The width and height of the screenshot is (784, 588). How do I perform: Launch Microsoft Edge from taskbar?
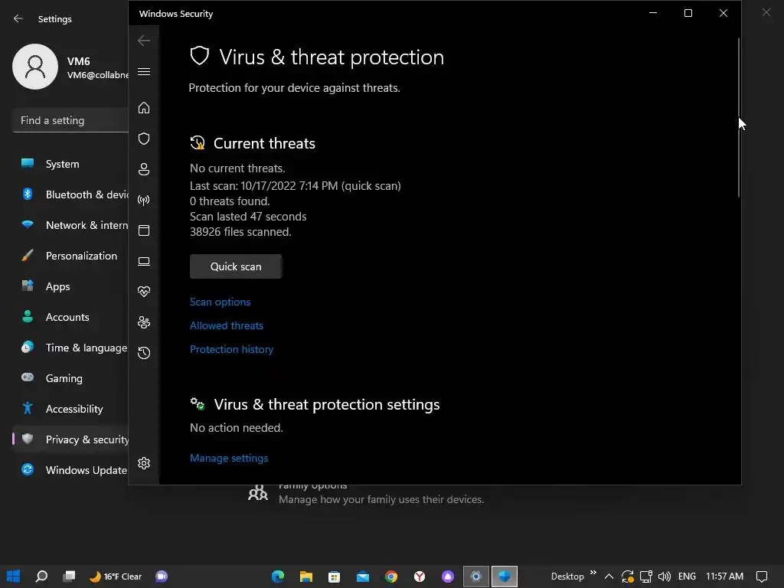277,577
